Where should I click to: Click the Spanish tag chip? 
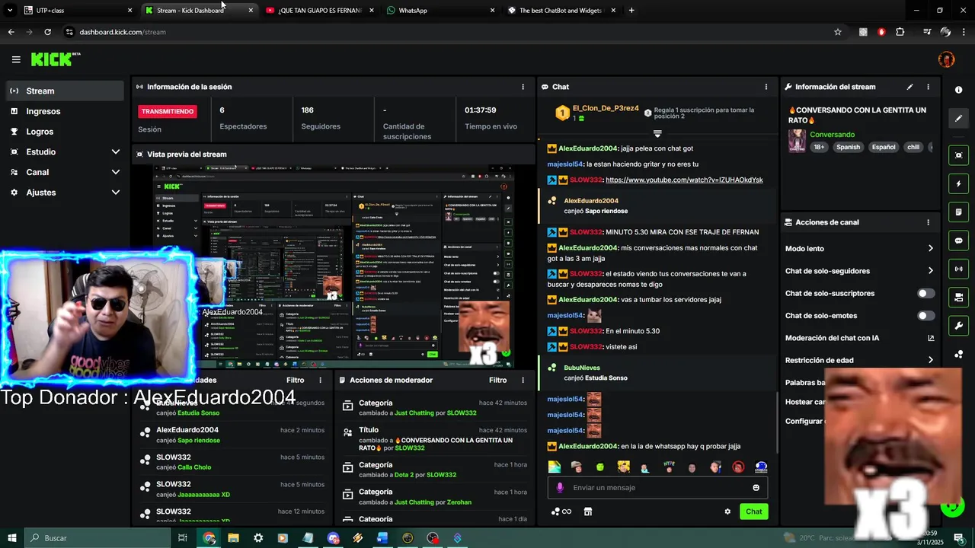(847, 147)
